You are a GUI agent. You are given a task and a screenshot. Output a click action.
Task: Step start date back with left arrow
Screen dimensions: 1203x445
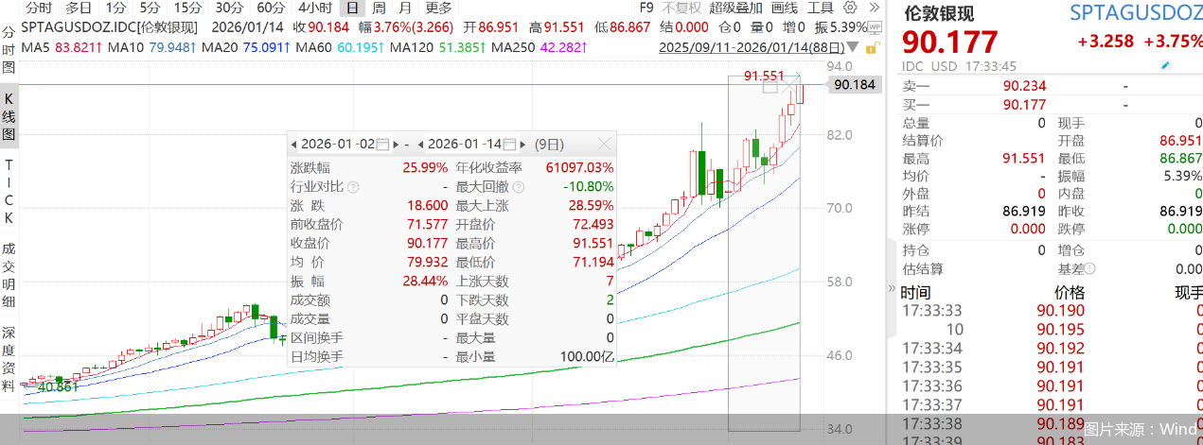pos(294,145)
